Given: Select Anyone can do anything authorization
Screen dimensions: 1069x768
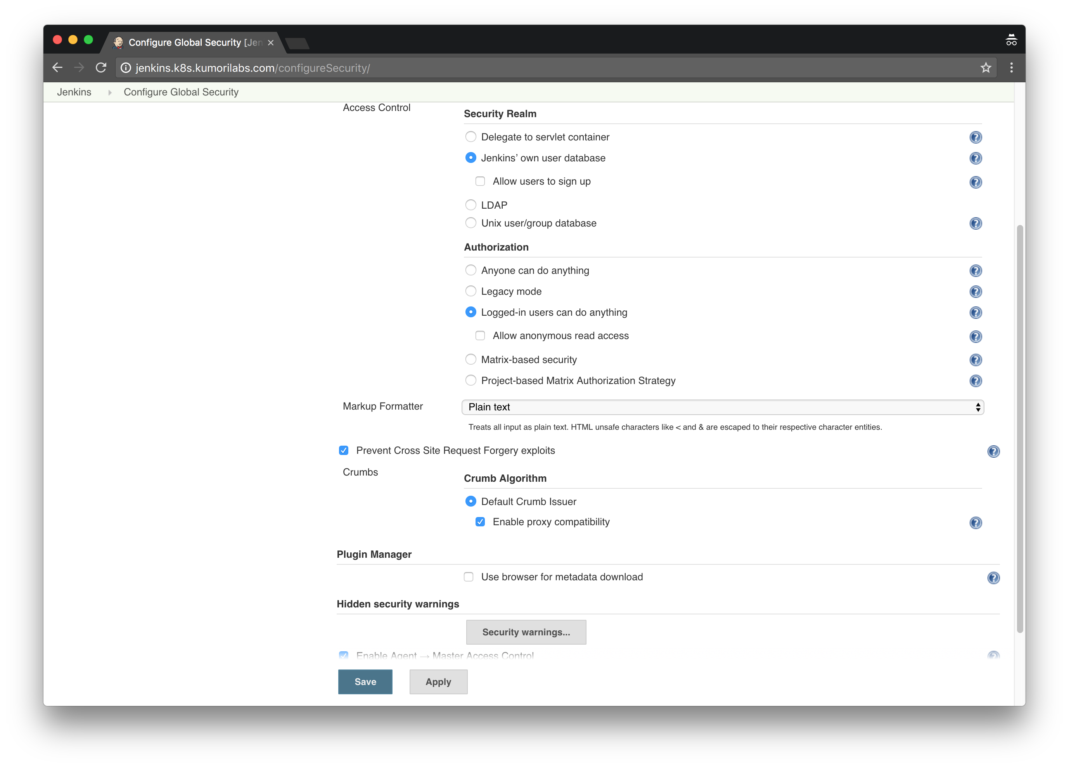Looking at the screenshot, I should (x=470, y=270).
